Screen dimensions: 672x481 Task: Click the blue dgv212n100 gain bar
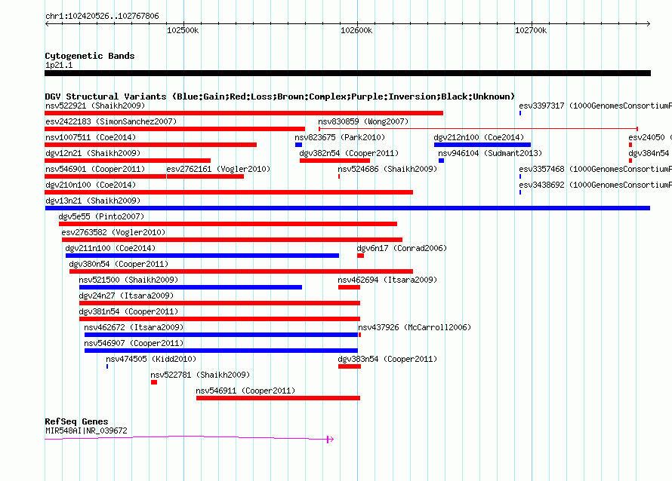(x=482, y=145)
